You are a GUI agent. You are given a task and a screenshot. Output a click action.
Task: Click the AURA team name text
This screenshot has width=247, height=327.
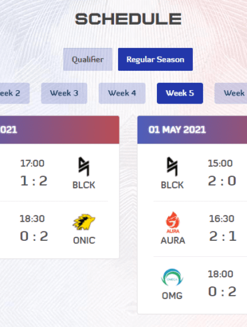[x=173, y=240]
